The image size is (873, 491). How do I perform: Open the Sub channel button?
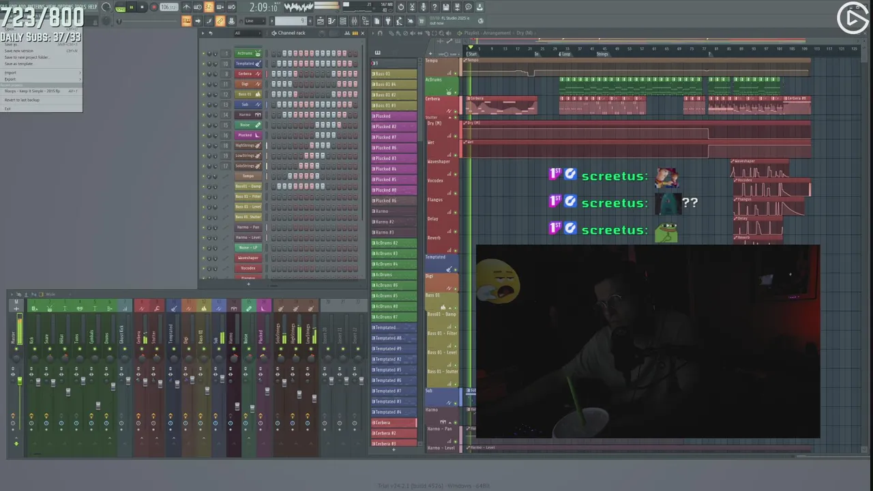pyautogui.click(x=248, y=104)
